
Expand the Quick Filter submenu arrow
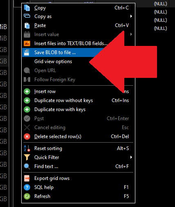(x=131, y=157)
